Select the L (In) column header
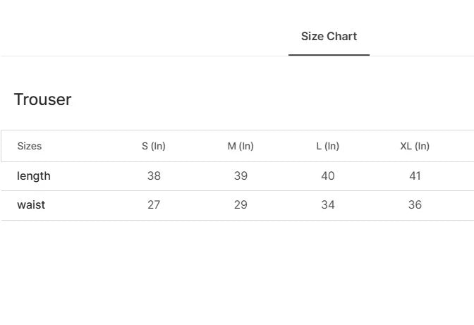Screen dimensions: 474x325 (328, 146)
